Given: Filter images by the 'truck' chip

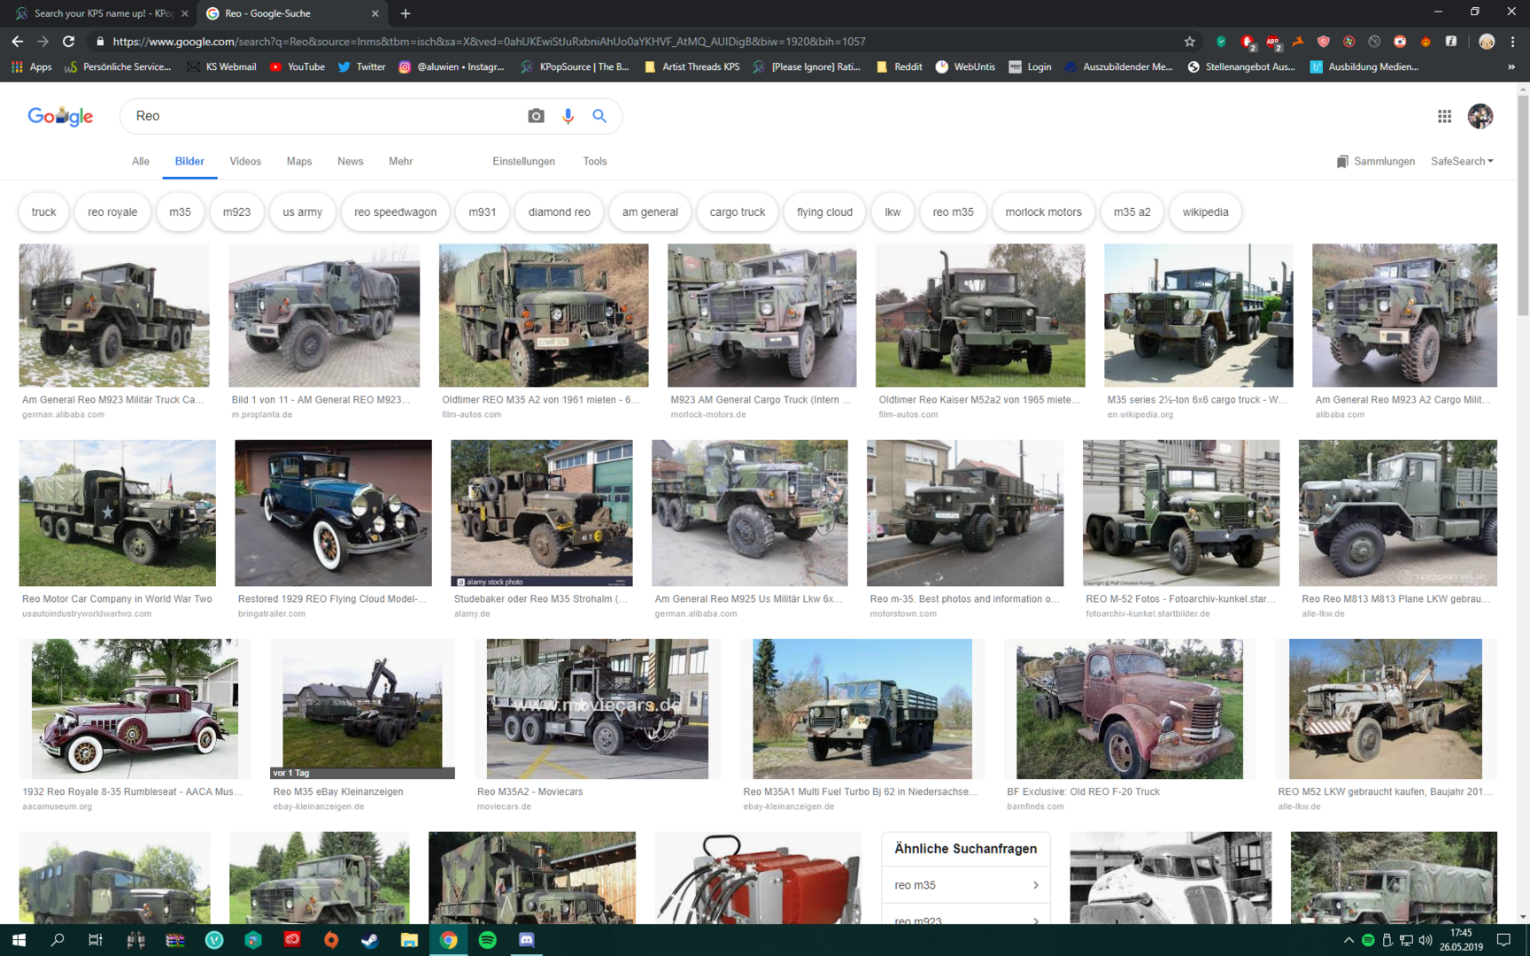Looking at the screenshot, I should point(43,212).
